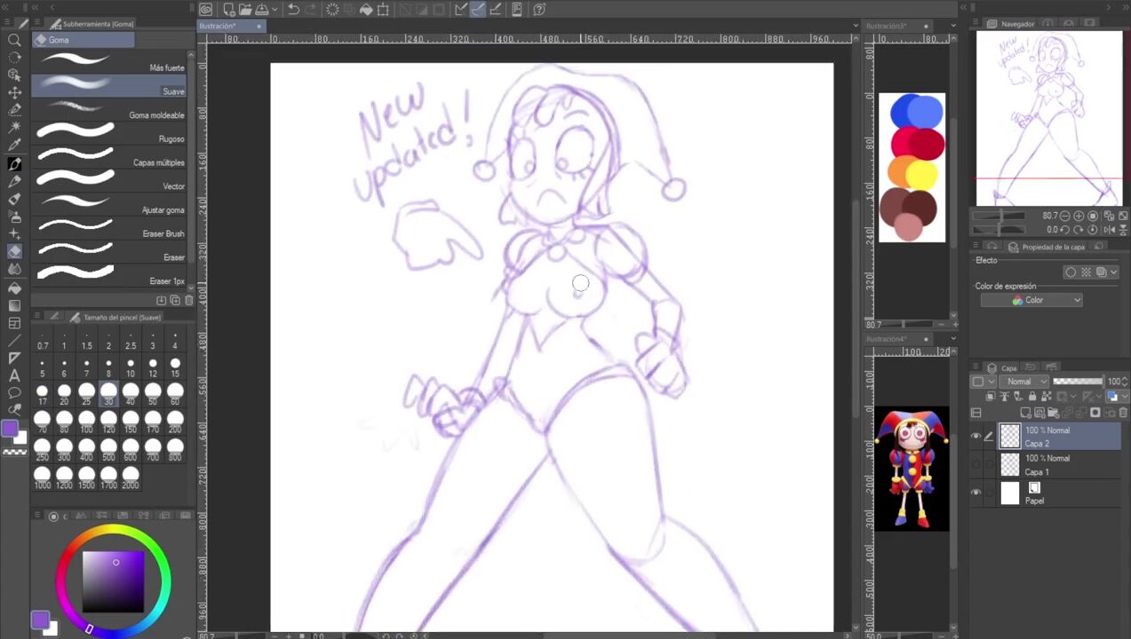Hide the Capa 2 layer

click(976, 436)
